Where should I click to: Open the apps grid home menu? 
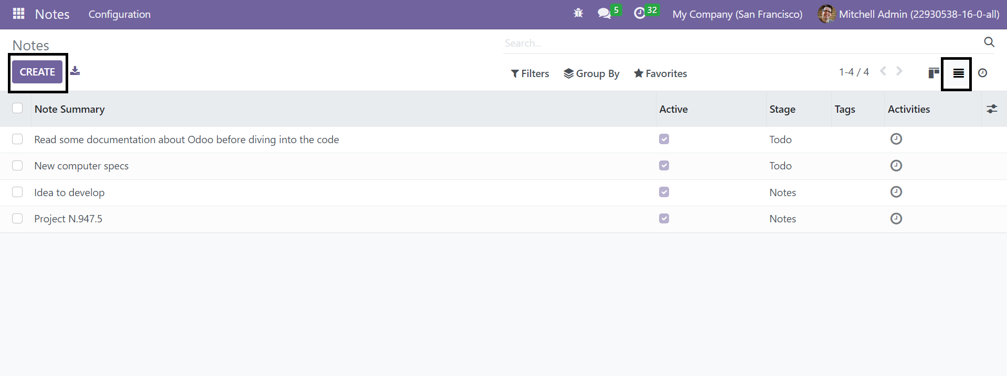point(19,14)
